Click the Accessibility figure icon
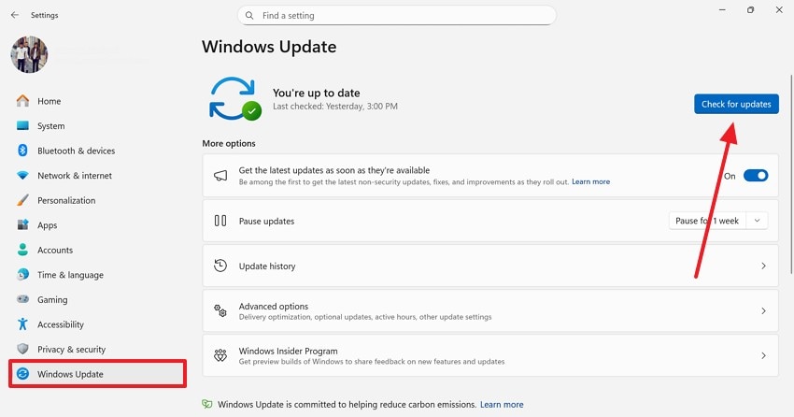Viewport: 794px width, 417px height. (x=23, y=324)
